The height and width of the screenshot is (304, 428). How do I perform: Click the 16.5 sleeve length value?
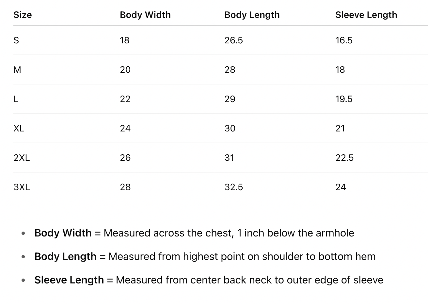pyautogui.click(x=344, y=40)
